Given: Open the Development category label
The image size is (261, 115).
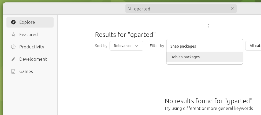Looking at the screenshot, I should (x=33, y=59).
